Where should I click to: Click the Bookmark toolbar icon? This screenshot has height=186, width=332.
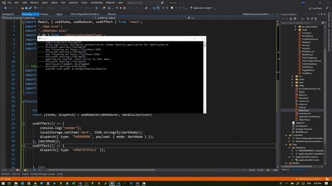click(172, 8)
